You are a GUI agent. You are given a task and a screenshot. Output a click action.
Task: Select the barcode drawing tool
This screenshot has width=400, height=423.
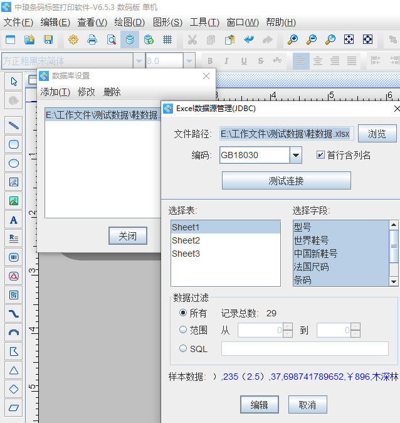click(13, 257)
